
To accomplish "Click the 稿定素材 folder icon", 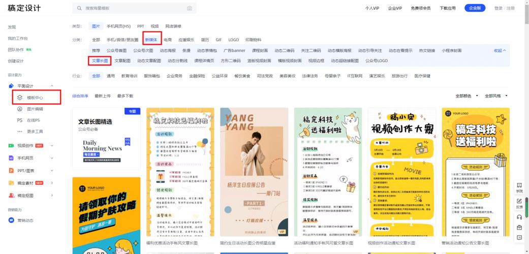I will (11, 183).
